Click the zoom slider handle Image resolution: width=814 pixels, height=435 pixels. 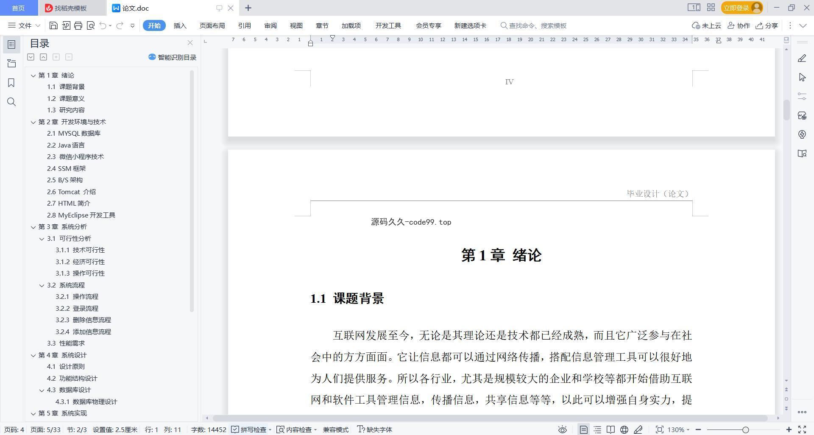(745, 429)
